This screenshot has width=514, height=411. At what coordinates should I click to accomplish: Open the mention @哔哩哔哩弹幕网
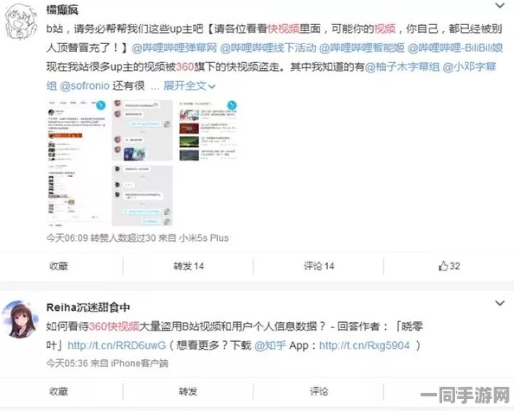[175, 47]
